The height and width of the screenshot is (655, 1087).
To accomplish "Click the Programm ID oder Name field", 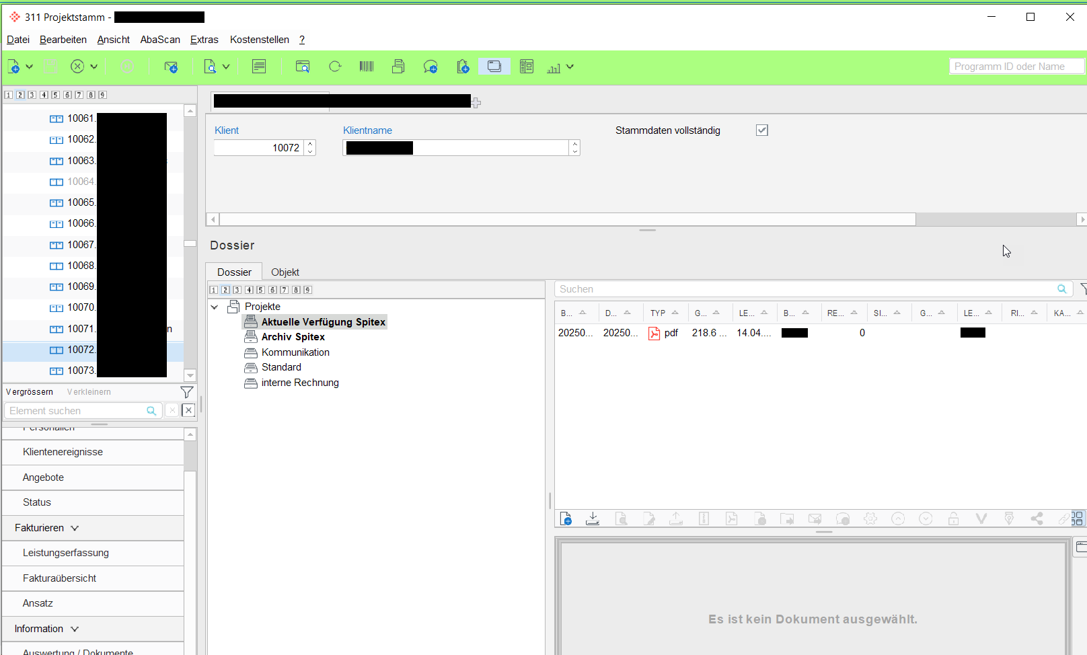I will [1016, 67].
